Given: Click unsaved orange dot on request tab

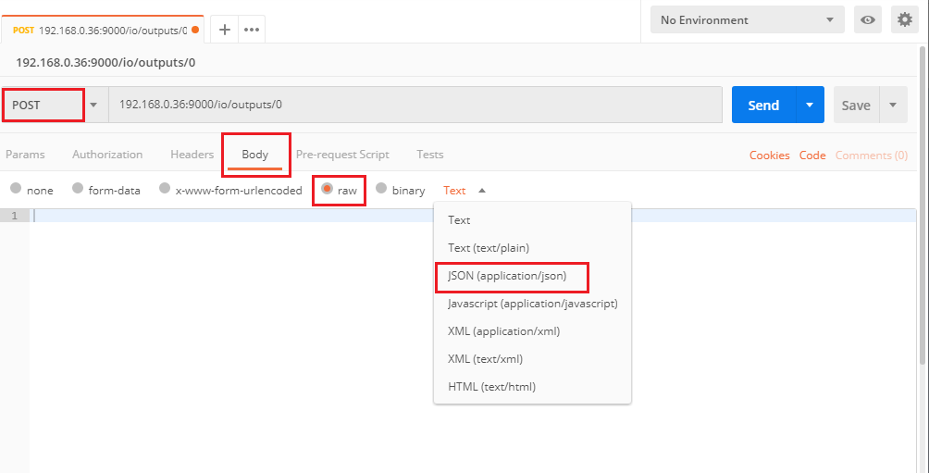Looking at the screenshot, I should (x=195, y=30).
